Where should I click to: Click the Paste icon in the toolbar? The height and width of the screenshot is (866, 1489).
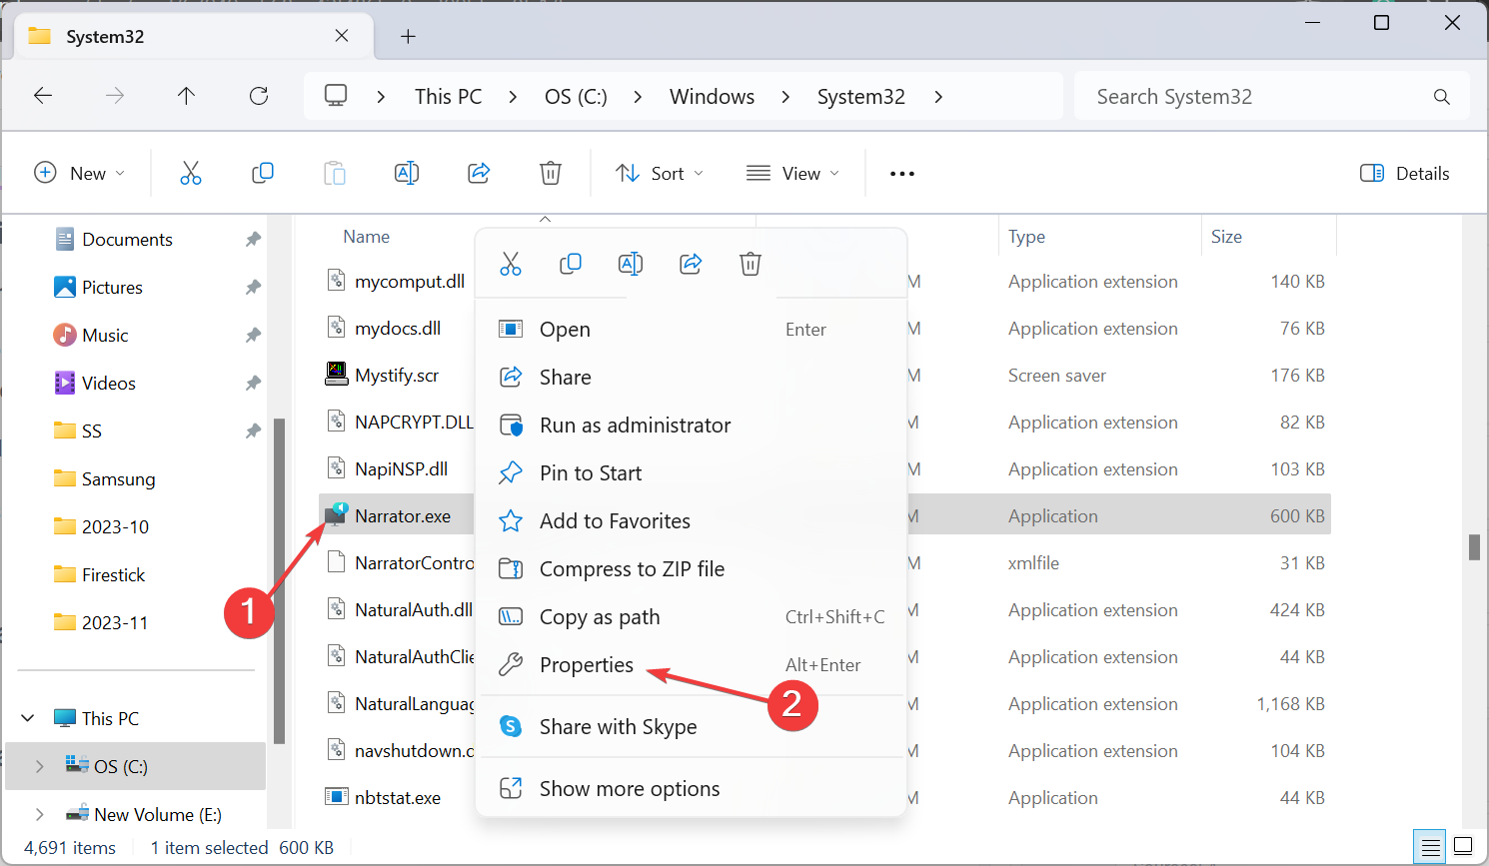pyautogui.click(x=335, y=173)
